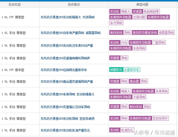178x137 pixels.
Task: Open complaint 离合器变速箱异响严重
Action: coord(67,82)
